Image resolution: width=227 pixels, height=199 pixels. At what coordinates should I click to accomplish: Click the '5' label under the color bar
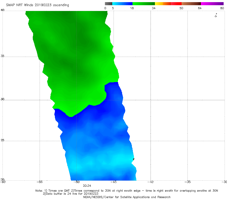pos(113,8)
